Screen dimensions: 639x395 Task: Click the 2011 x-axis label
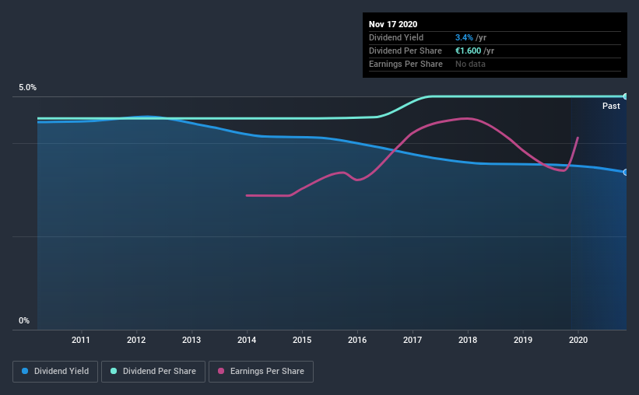81,340
